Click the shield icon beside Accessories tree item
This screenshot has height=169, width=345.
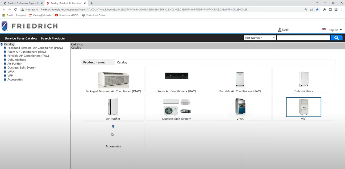5,80
